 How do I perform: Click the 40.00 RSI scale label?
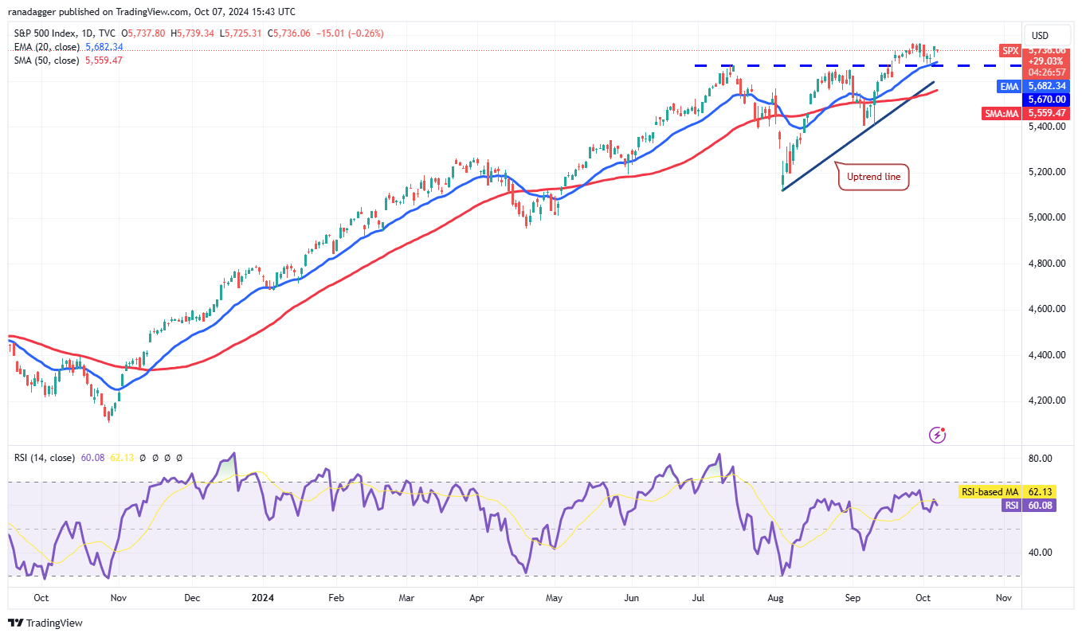pyautogui.click(x=1041, y=553)
